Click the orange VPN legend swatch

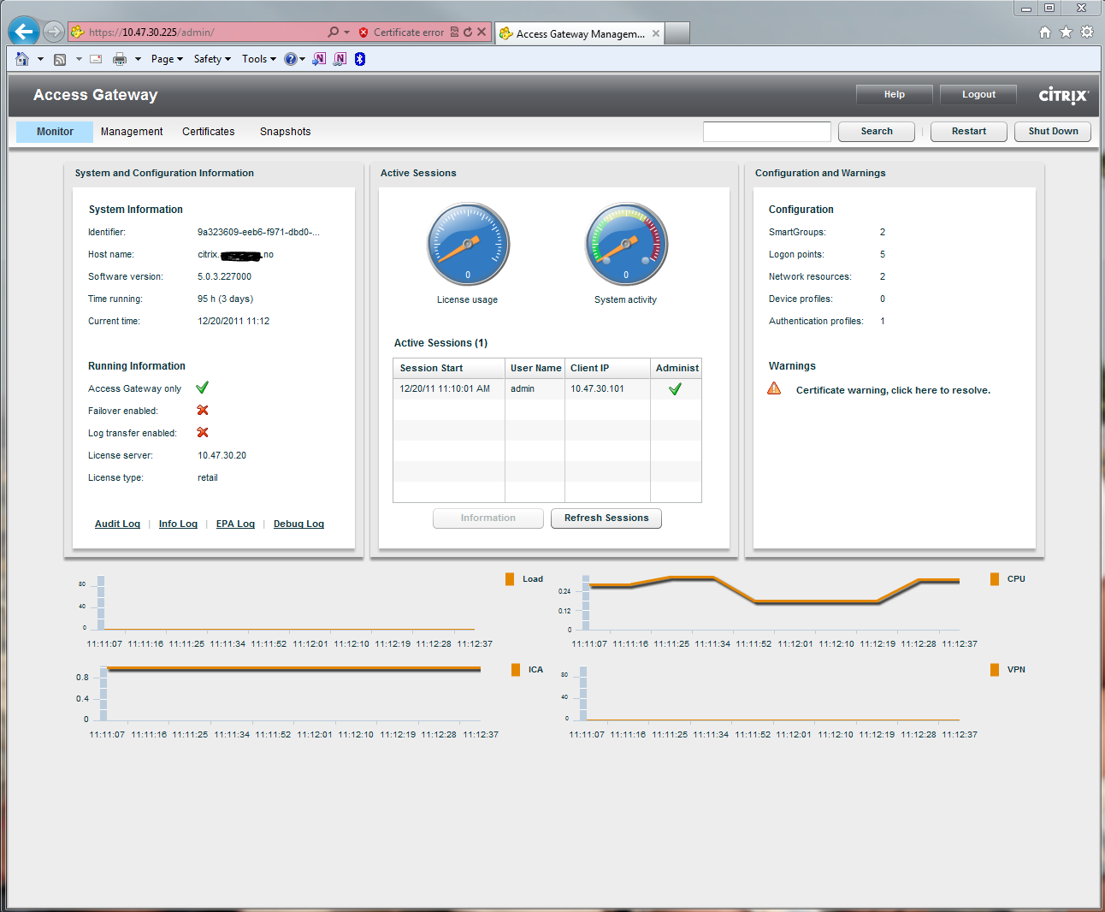click(995, 670)
